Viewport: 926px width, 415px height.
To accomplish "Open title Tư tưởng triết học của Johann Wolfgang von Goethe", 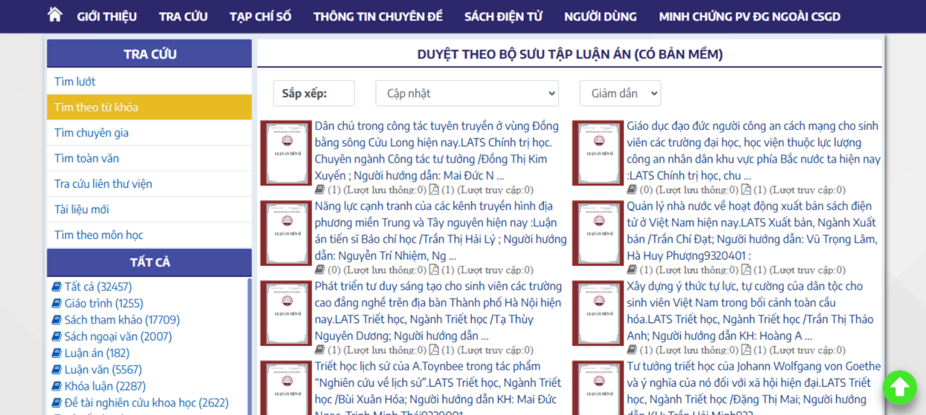I will 754,387.
